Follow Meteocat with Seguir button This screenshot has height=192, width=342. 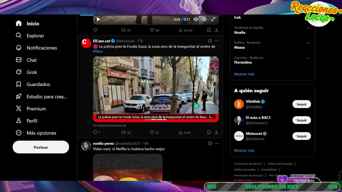(x=302, y=136)
